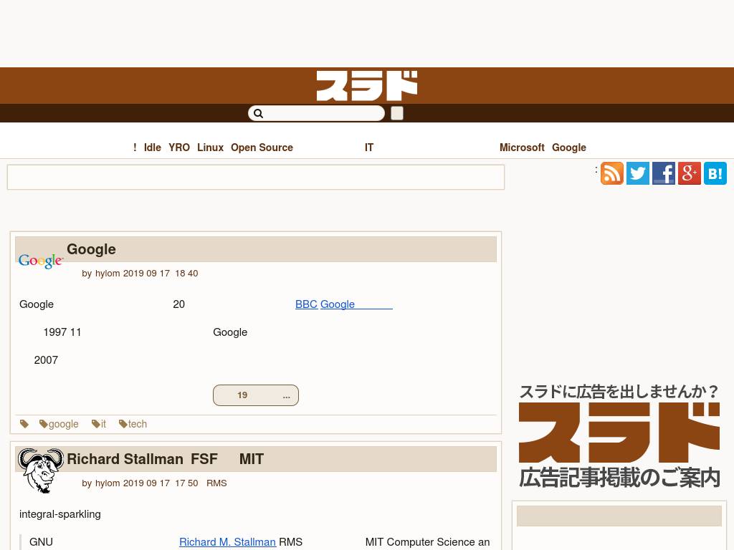Click the Google Plus icon
The image size is (734, 550).
click(x=690, y=173)
